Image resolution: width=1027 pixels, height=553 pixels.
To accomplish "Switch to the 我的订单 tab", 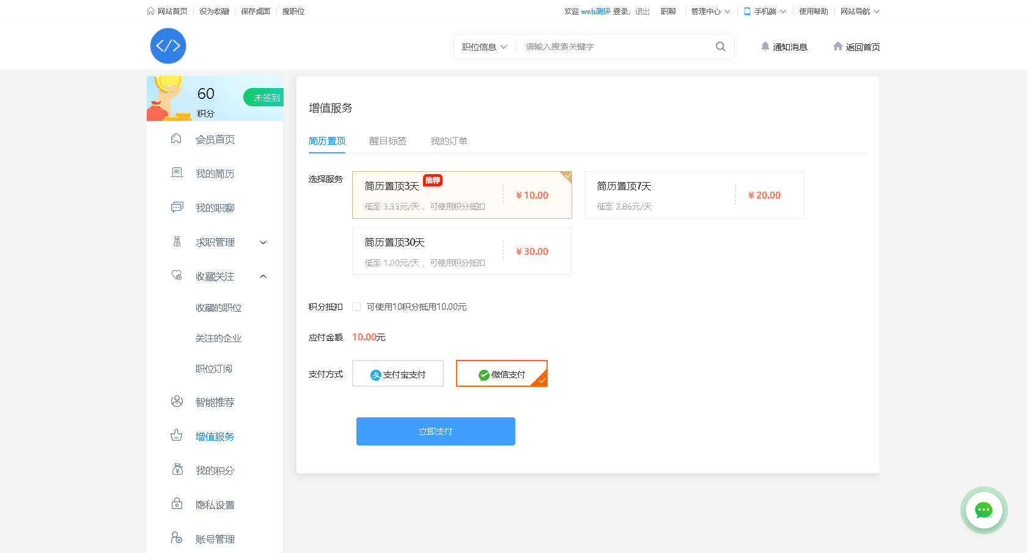I will [x=449, y=141].
